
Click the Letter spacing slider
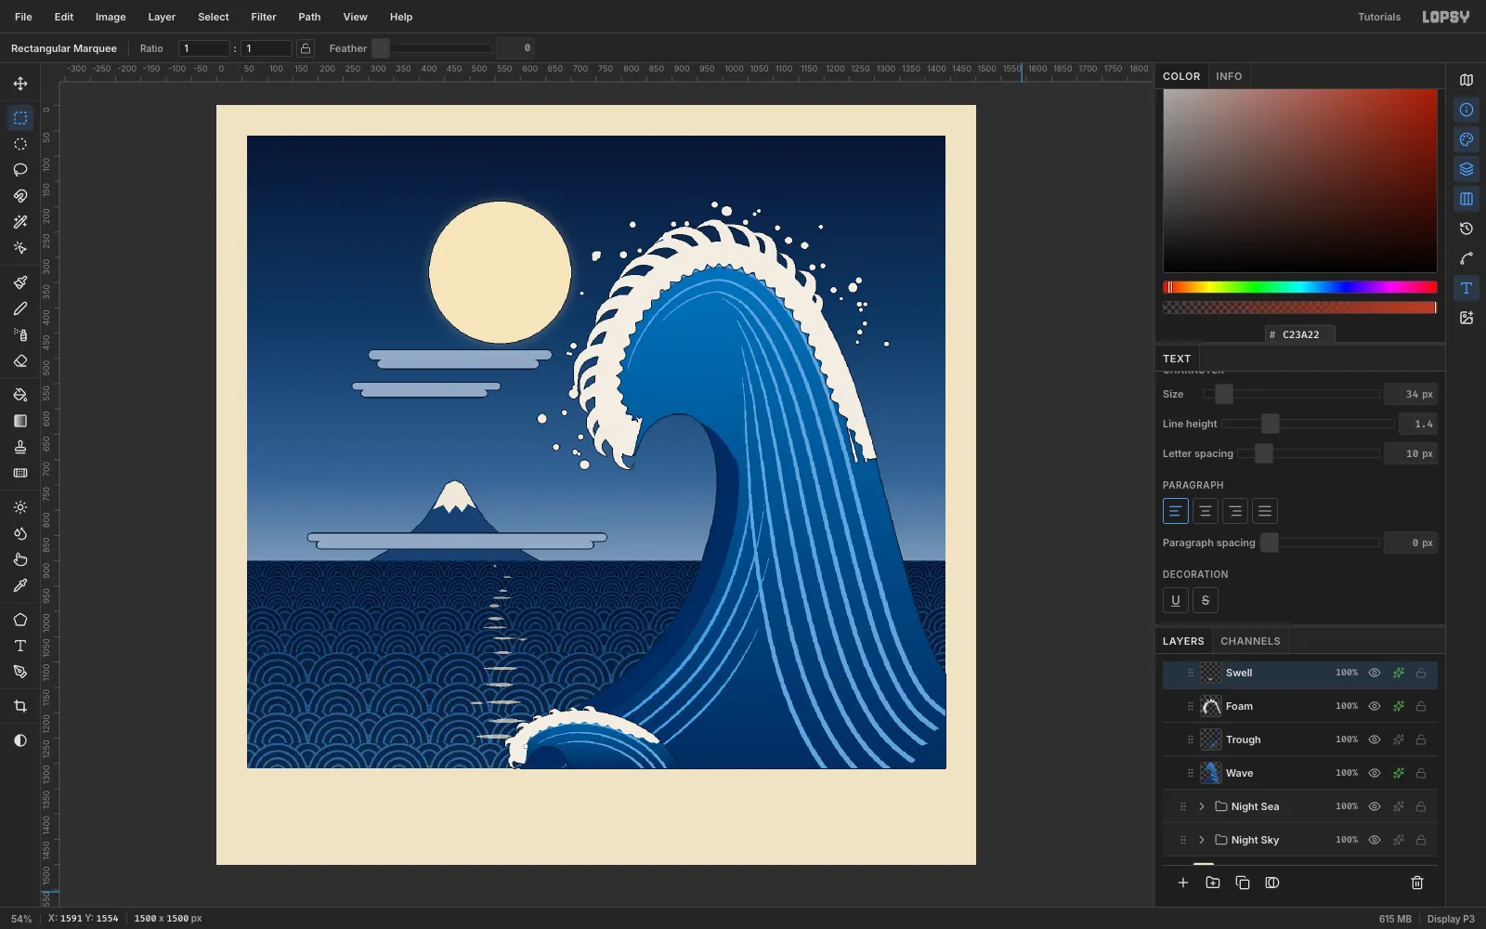click(1309, 453)
